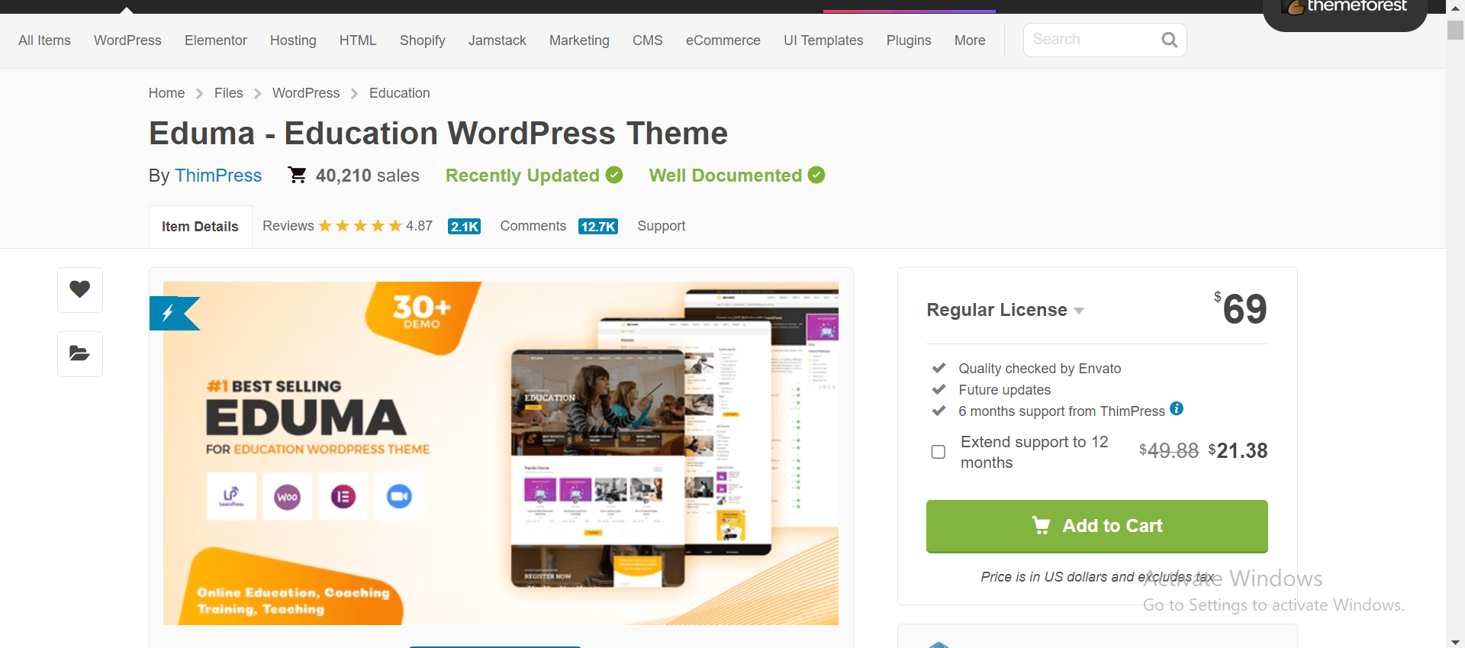1465x648 pixels.
Task: Open the WordPress category menu
Action: click(127, 40)
